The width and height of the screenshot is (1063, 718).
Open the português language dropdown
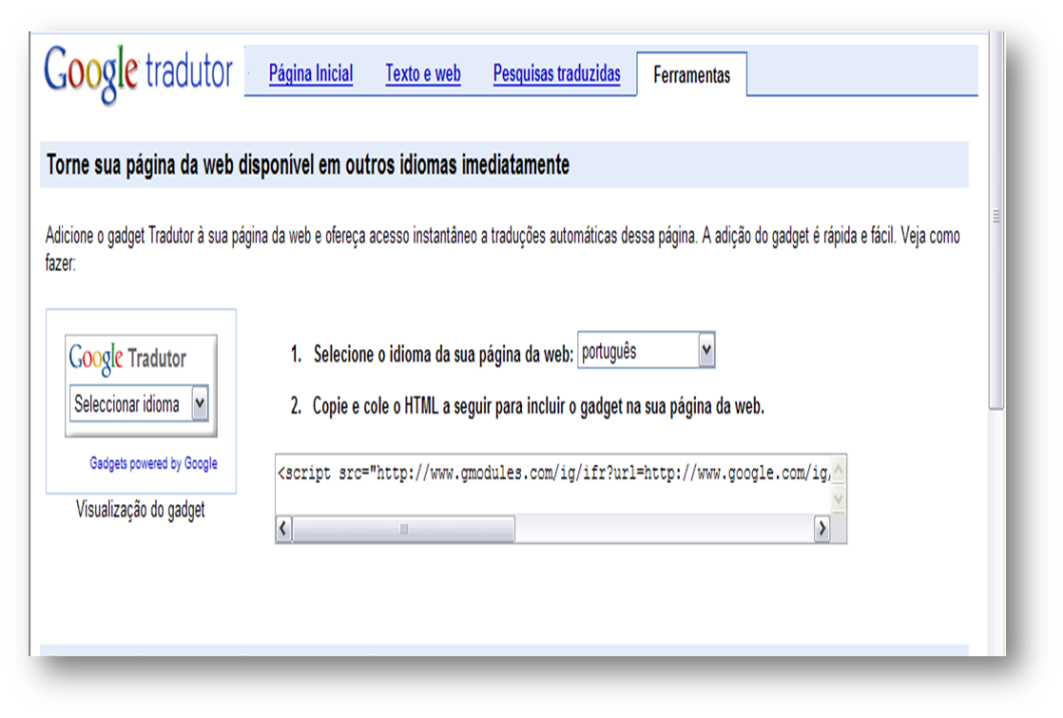[647, 350]
